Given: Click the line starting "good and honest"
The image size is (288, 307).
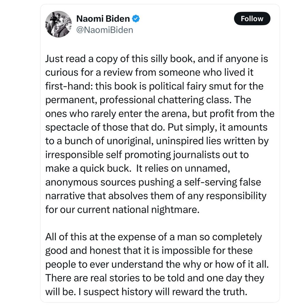Looking at the screenshot, I should (x=149, y=251).
